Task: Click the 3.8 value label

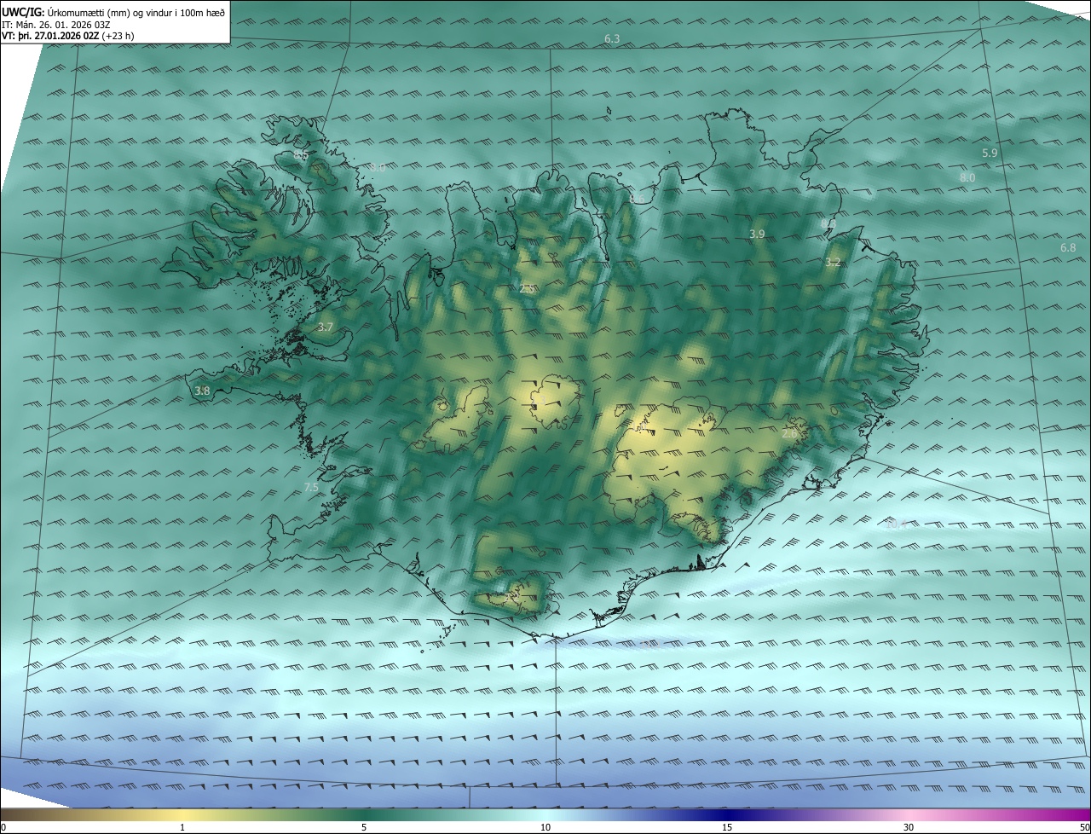Action: (202, 391)
